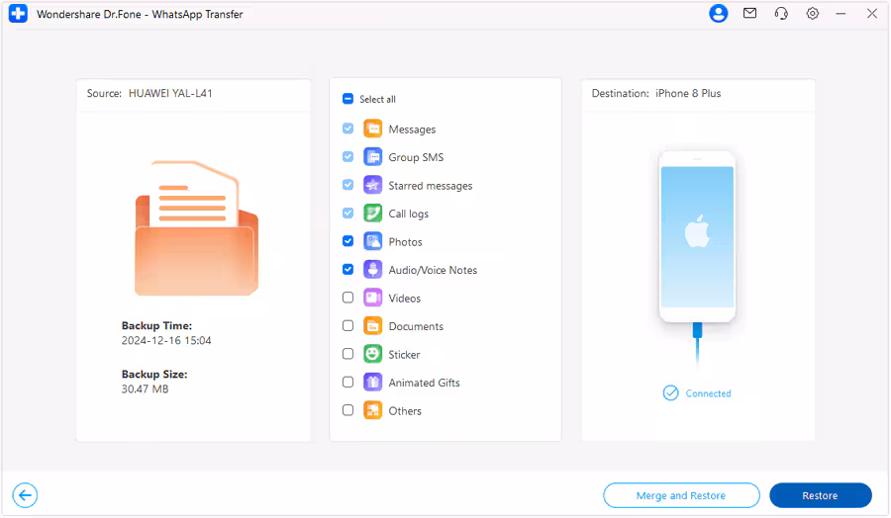Image resolution: width=891 pixels, height=518 pixels.
Task: Click the Messages category icon
Action: coord(373,129)
